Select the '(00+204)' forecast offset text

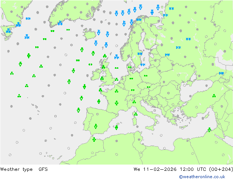(x=221, y=169)
